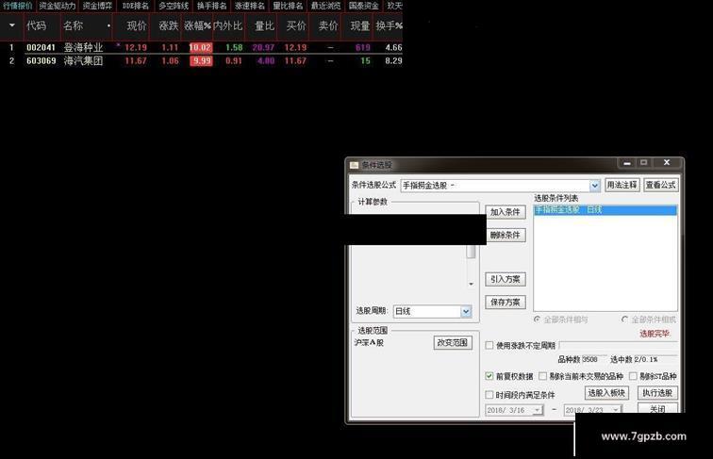Open the 资金博弈 tab

(x=97, y=6)
